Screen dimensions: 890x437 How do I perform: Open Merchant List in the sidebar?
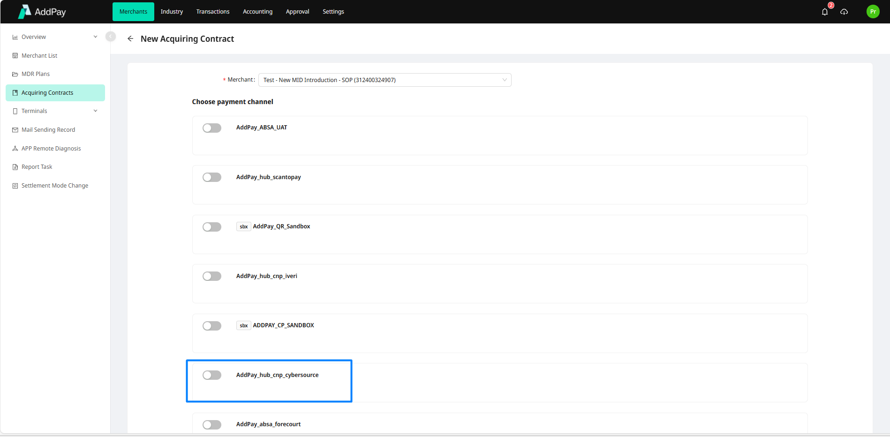(55, 56)
